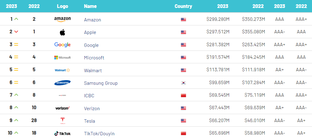Click the red down arrow beside Apple's rank
The height and width of the screenshot is (138, 312).
point(16,32)
